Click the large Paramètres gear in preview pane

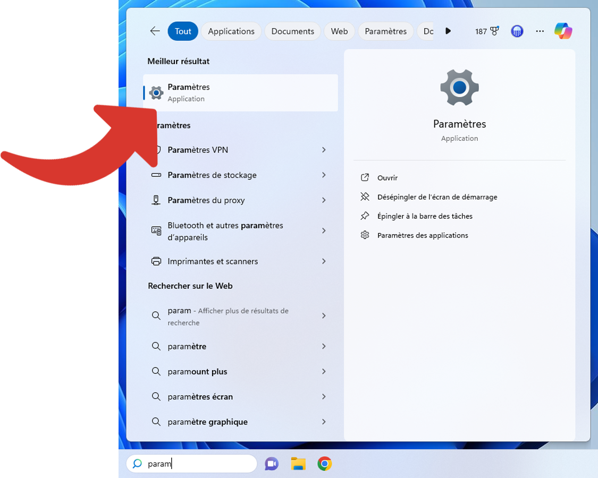pos(460,87)
